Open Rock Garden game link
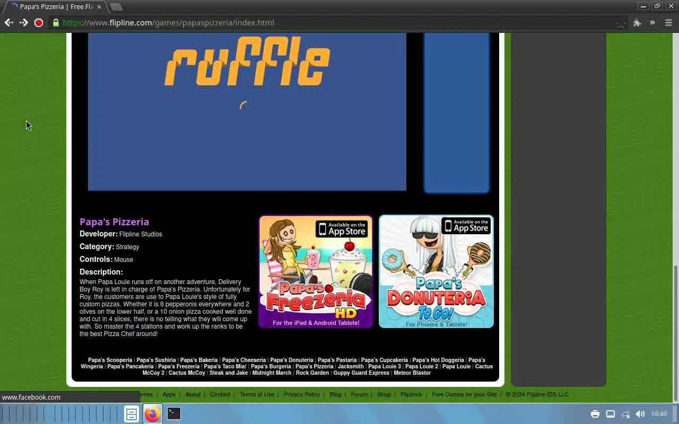This screenshot has width=679, height=424. tap(312, 373)
